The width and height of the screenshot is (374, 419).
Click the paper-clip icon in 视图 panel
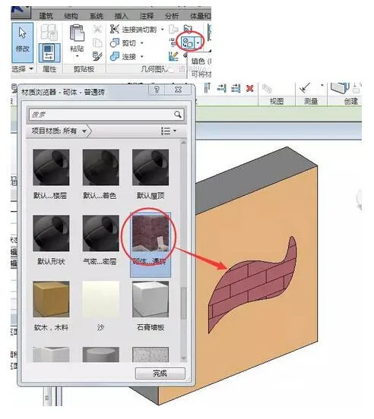click(x=267, y=89)
